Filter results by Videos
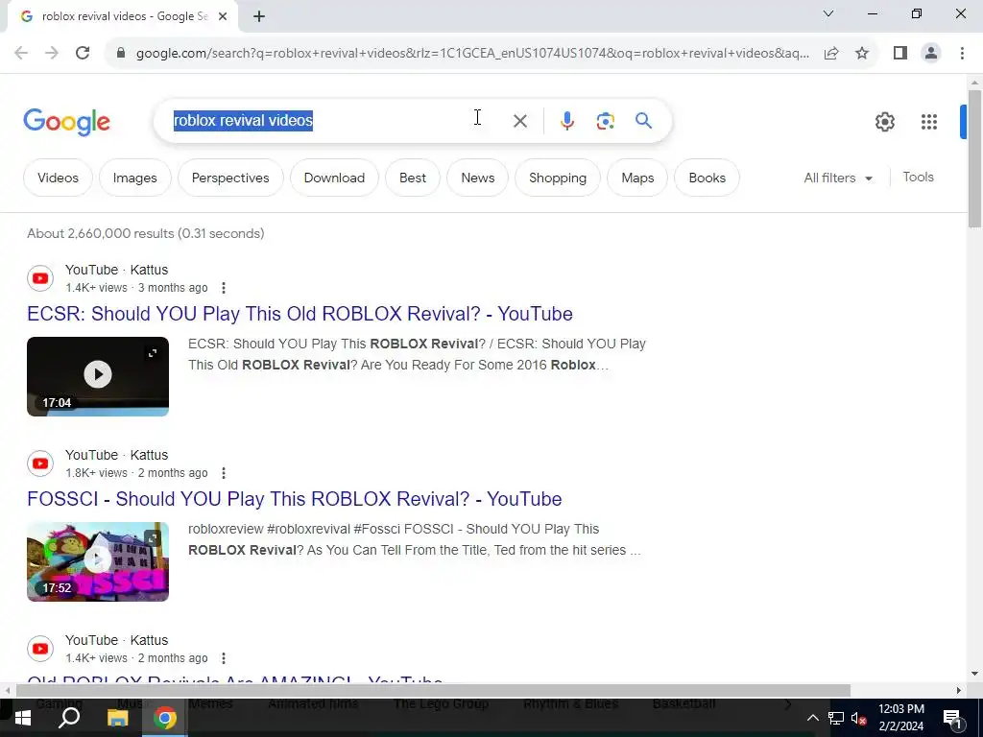 point(58,178)
